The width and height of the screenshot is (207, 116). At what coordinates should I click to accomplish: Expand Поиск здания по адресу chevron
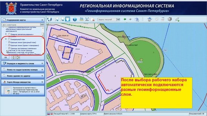[x=42, y=76]
